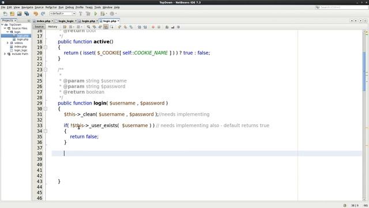The width and height of the screenshot is (369, 208).
Task: Open the Window menu
Action: [107, 8]
